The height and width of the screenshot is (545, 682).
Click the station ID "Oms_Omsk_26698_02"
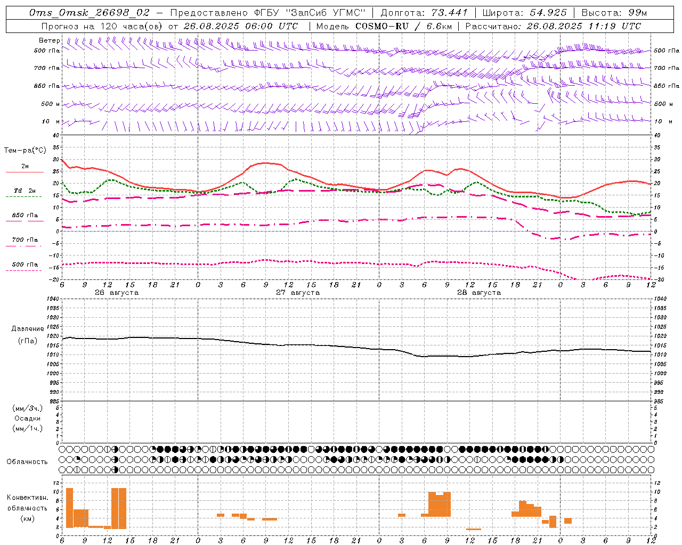click(90, 13)
